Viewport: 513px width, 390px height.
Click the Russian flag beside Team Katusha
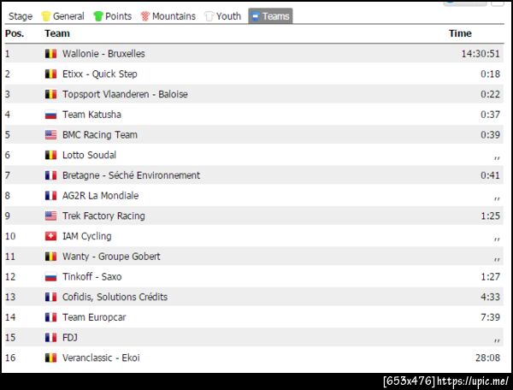(50, 115)
